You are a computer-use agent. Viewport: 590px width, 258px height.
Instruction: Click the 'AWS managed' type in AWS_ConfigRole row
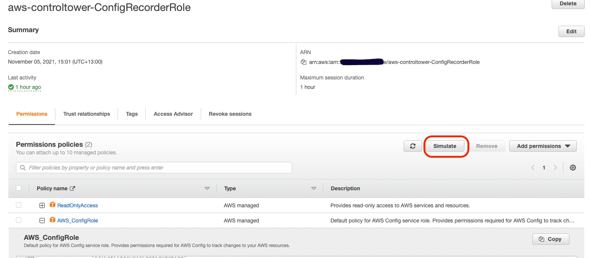(x=241, y=221)
